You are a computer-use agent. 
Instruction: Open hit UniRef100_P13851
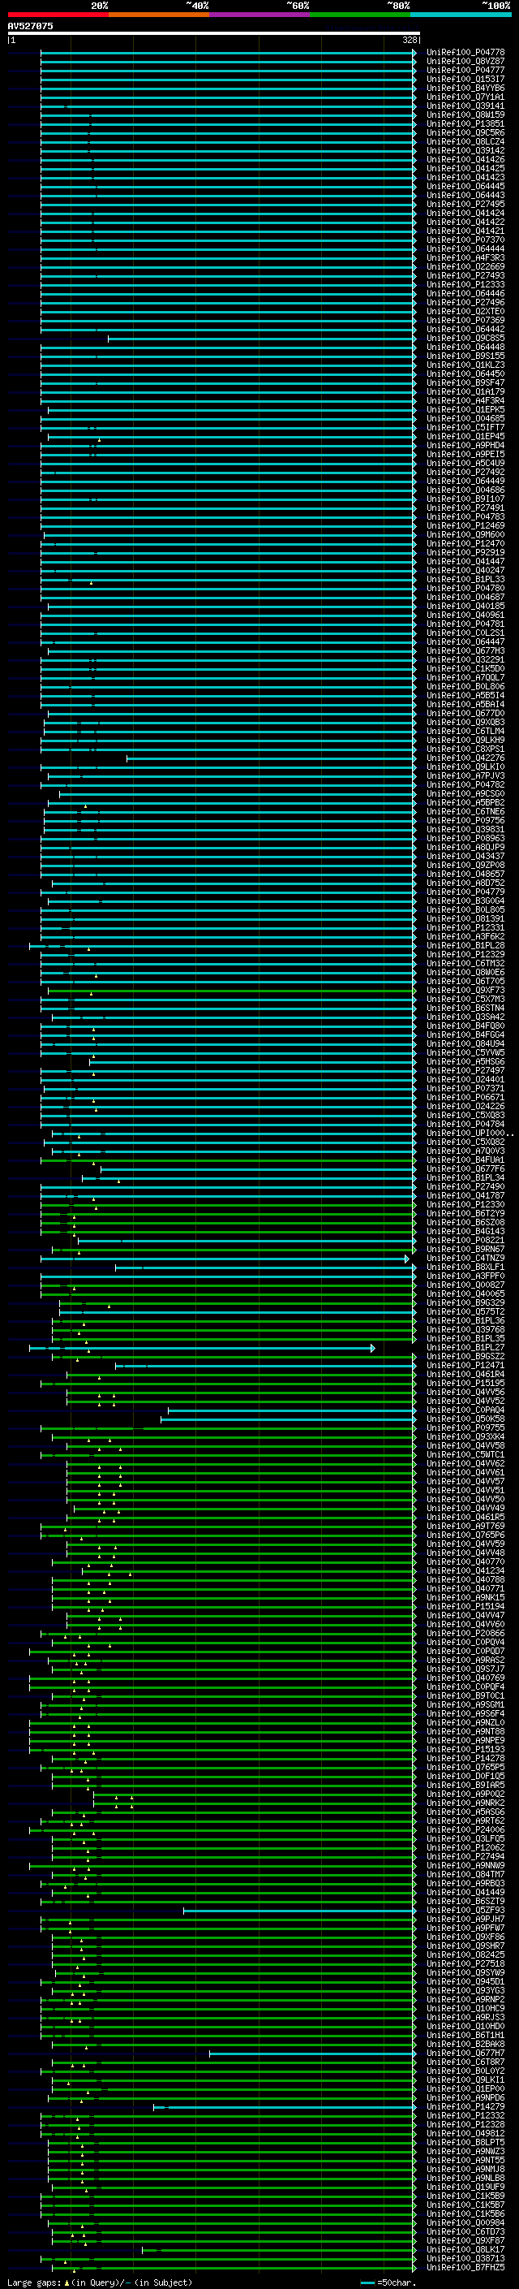tap(465, 123)
